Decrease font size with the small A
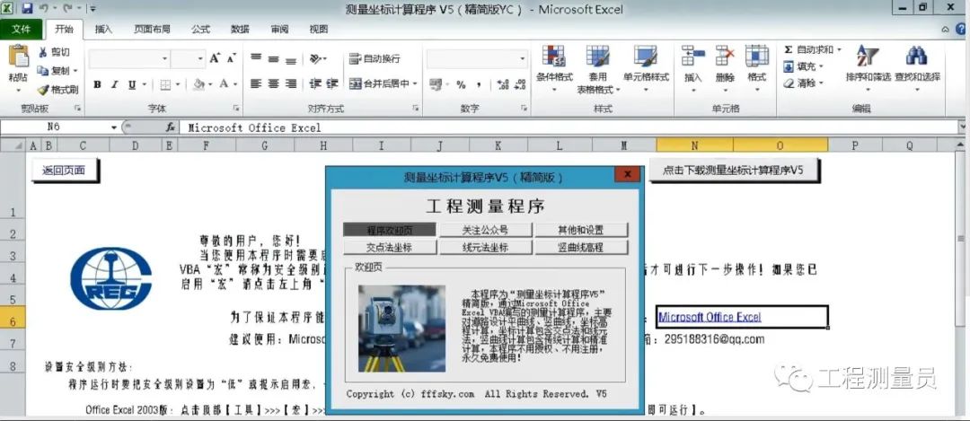 (232, 58)
